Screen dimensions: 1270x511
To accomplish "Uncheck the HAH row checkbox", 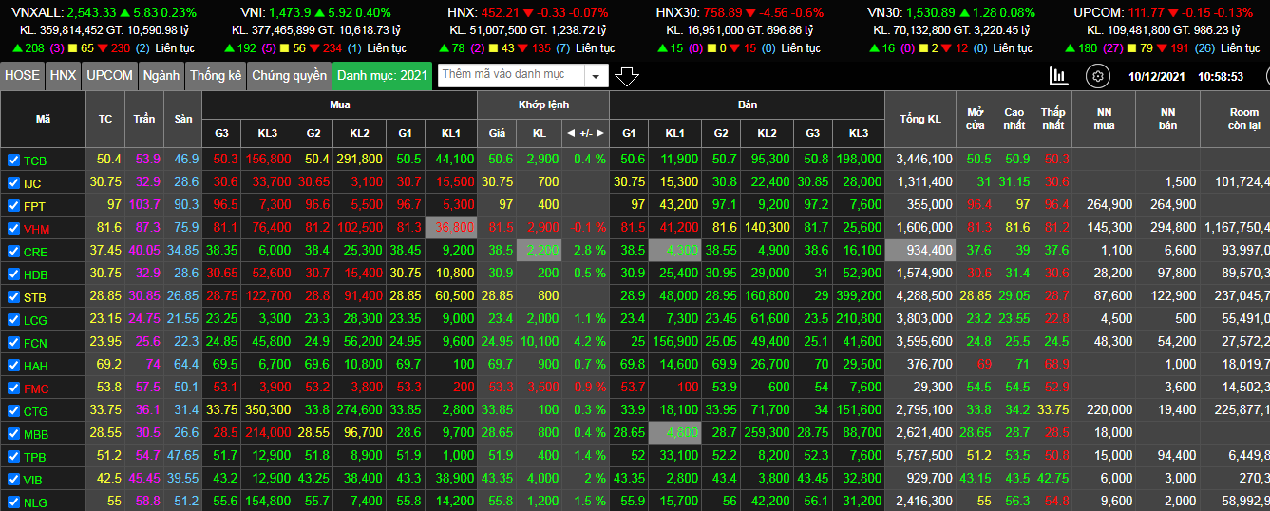I will [13, 366].
